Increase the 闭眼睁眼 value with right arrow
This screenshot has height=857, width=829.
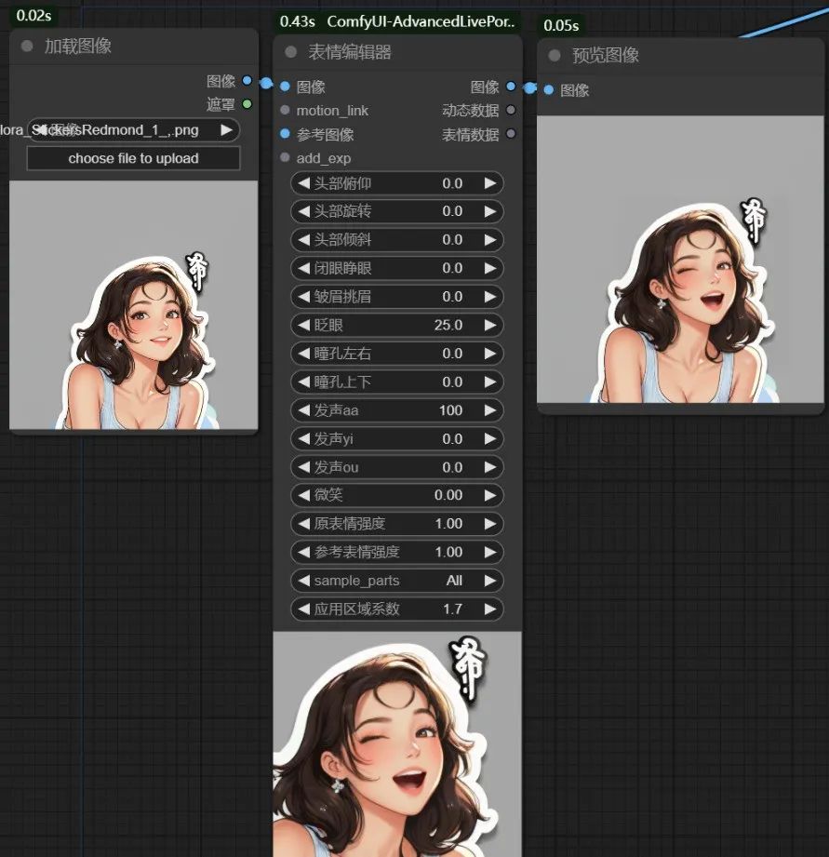pyautogui.click(x=490, y=268)
